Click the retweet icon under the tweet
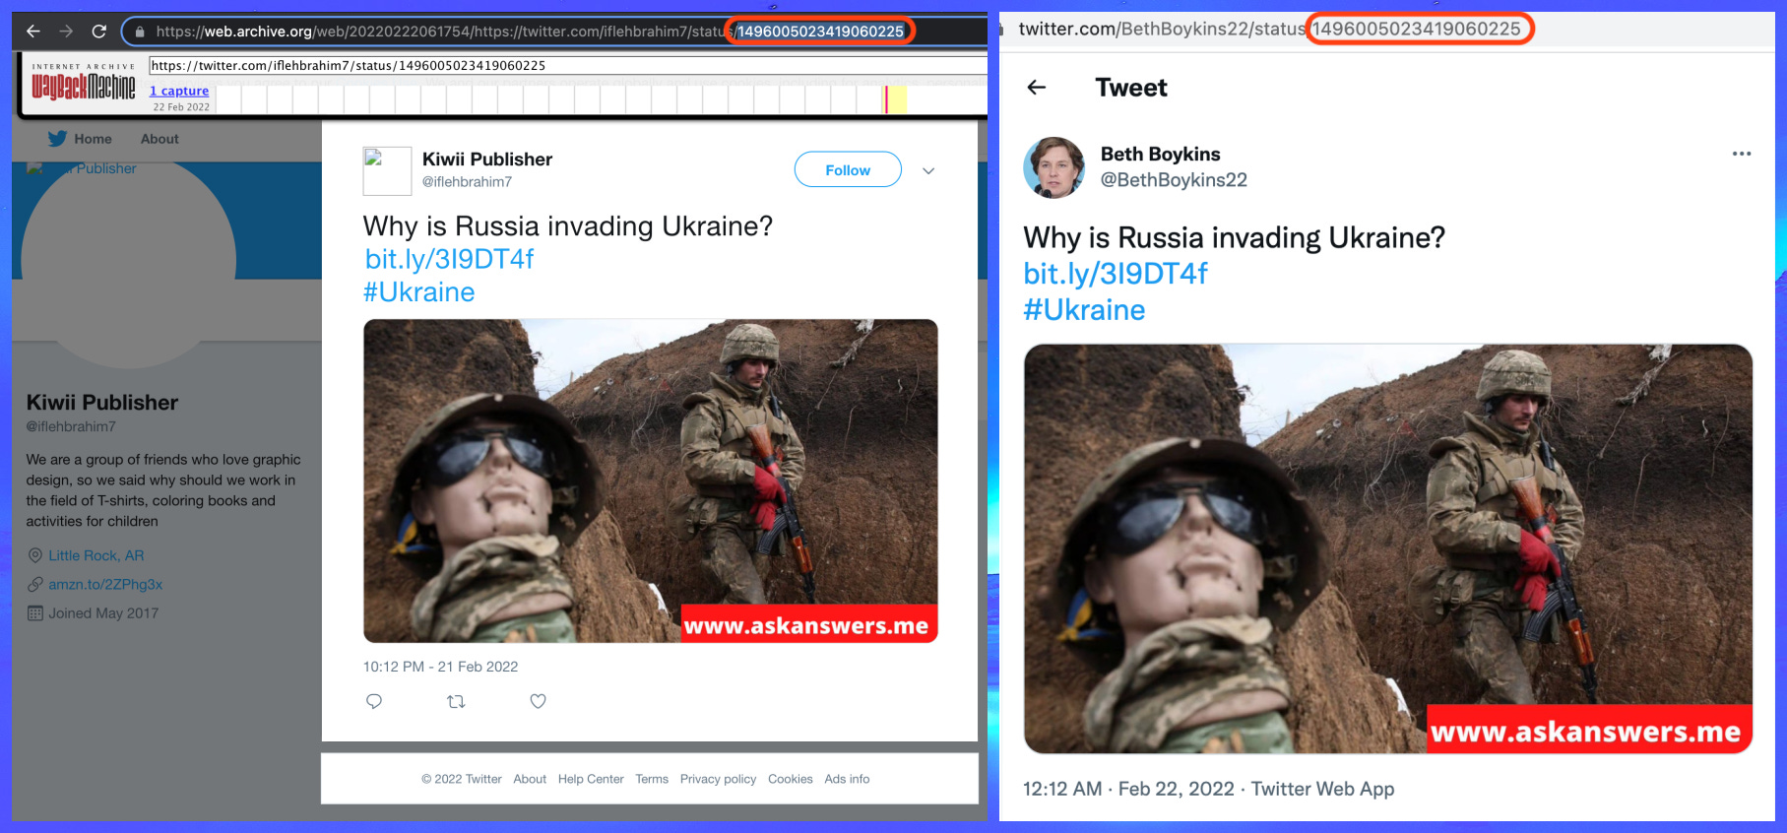The image size is (1787, 833). 456,701
